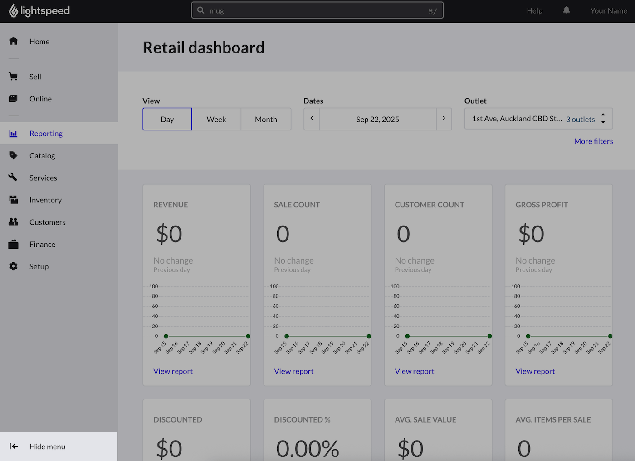The height and width of the screenshot is (461, 635).
Task: Click the Lightspeed logo
Action: 39,10
